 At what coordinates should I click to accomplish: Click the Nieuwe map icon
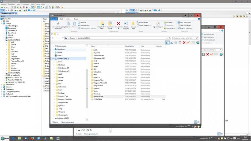click(x=133, y=24)
